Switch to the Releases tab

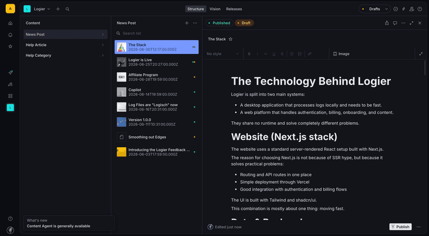click(x=234, y=9)
